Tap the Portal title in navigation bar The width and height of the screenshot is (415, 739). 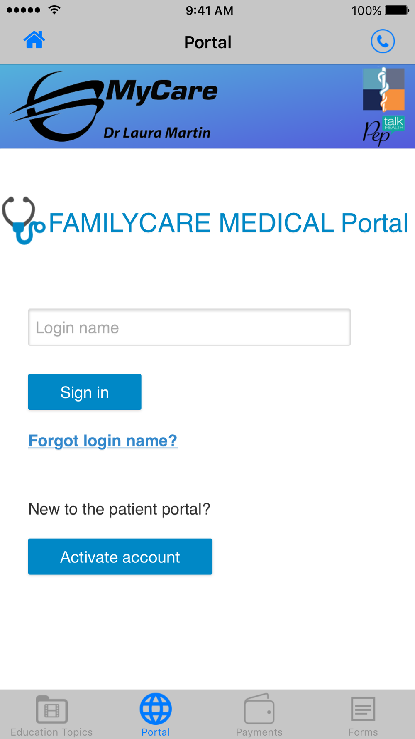point(207,42)
